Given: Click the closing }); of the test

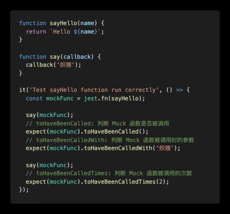Looking at the screenshot, I should coord(24,190).
